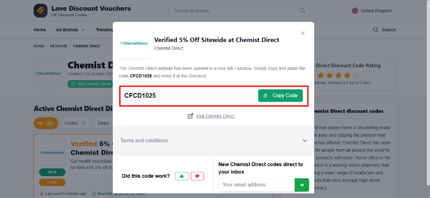Viewport: 430px width, 198px height.
Task: Click the email address input field
Action: [x=257, y=185]
